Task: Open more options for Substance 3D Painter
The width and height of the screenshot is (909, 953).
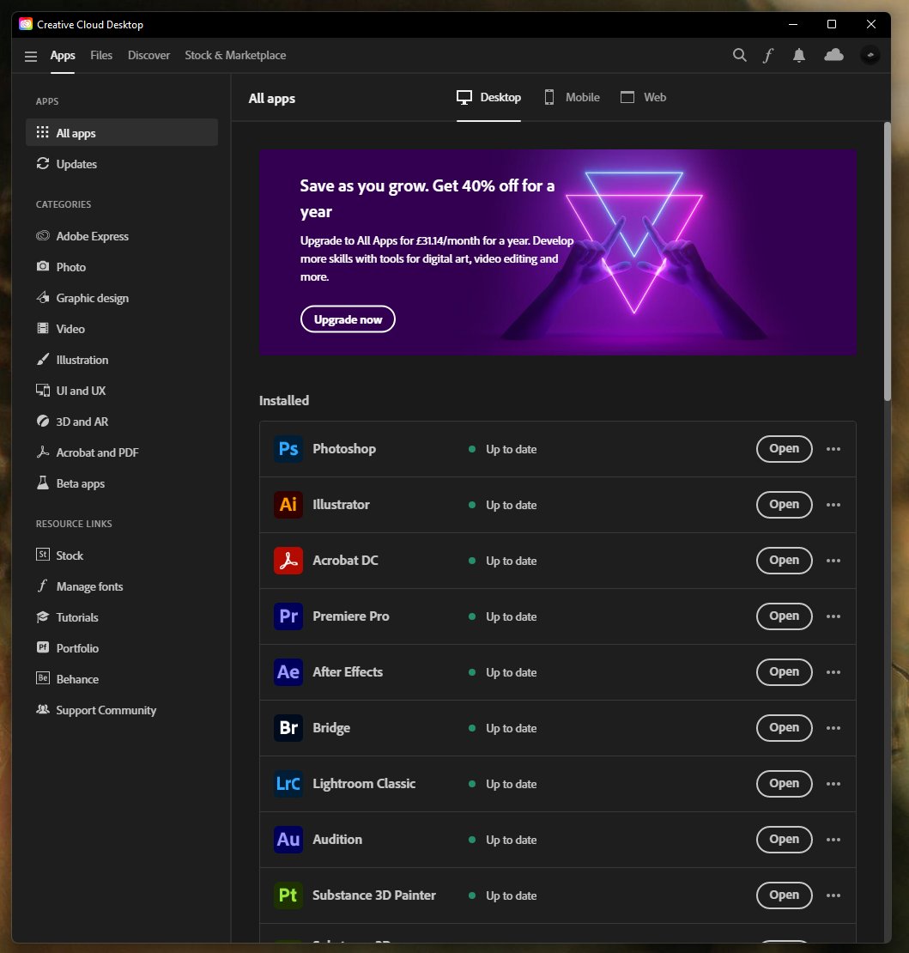Action: [833, 895]
